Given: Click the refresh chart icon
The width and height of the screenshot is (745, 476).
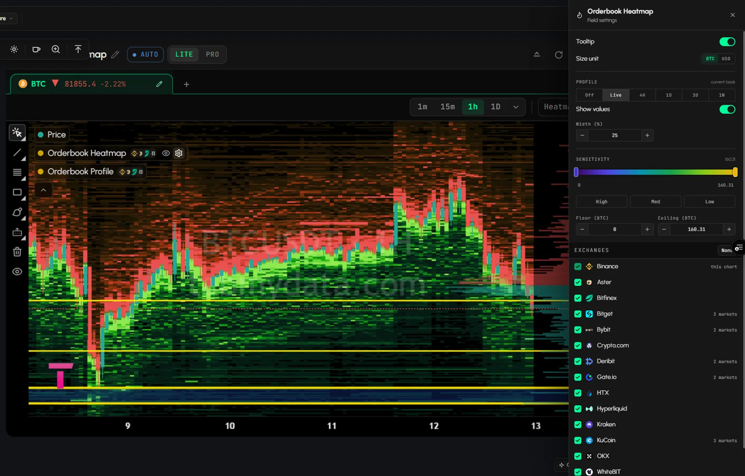Looking at the screenshot, I should pos(559,54).
